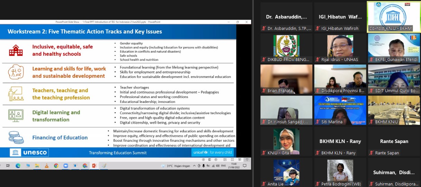The height and width of the screenshot is (187, 421).
Task: Click large 'IGI_Hibatun Waf…' name text
Action: click(340, 17)
